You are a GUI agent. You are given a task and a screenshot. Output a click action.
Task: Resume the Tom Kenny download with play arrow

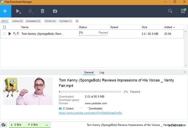[x=10, y=34]
